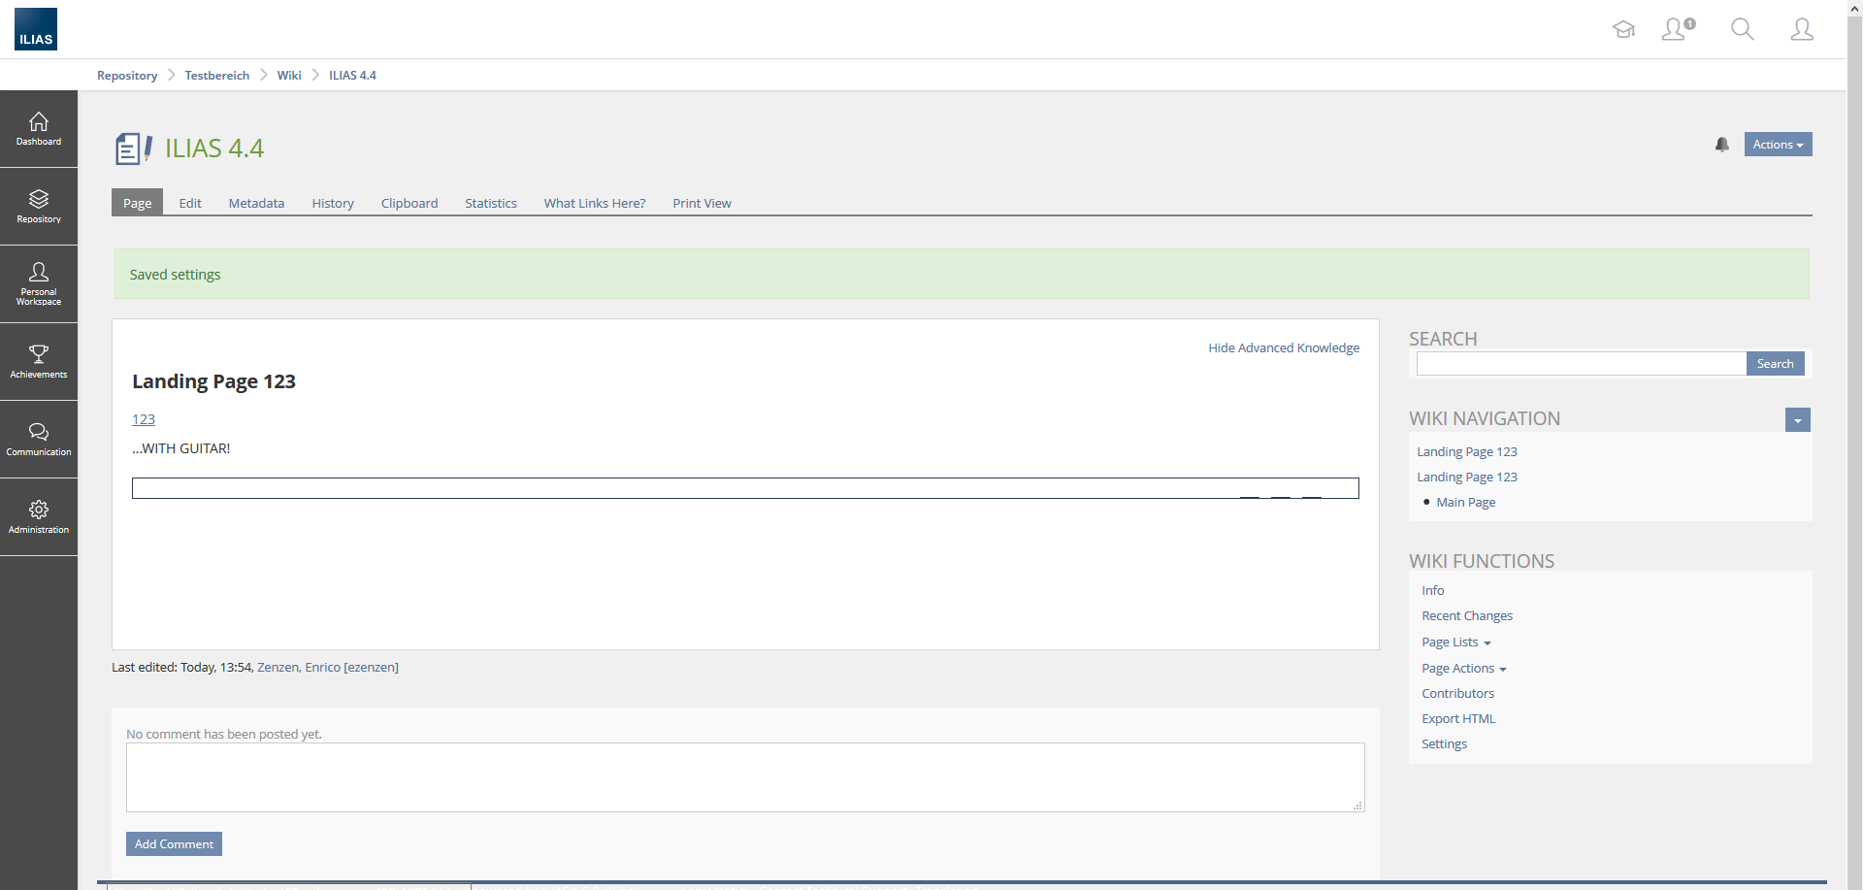Image resolution: width=1863 pixels, height=890 pixels.
Task: Open the Contributors link
Action: (x=1458, y=694)
